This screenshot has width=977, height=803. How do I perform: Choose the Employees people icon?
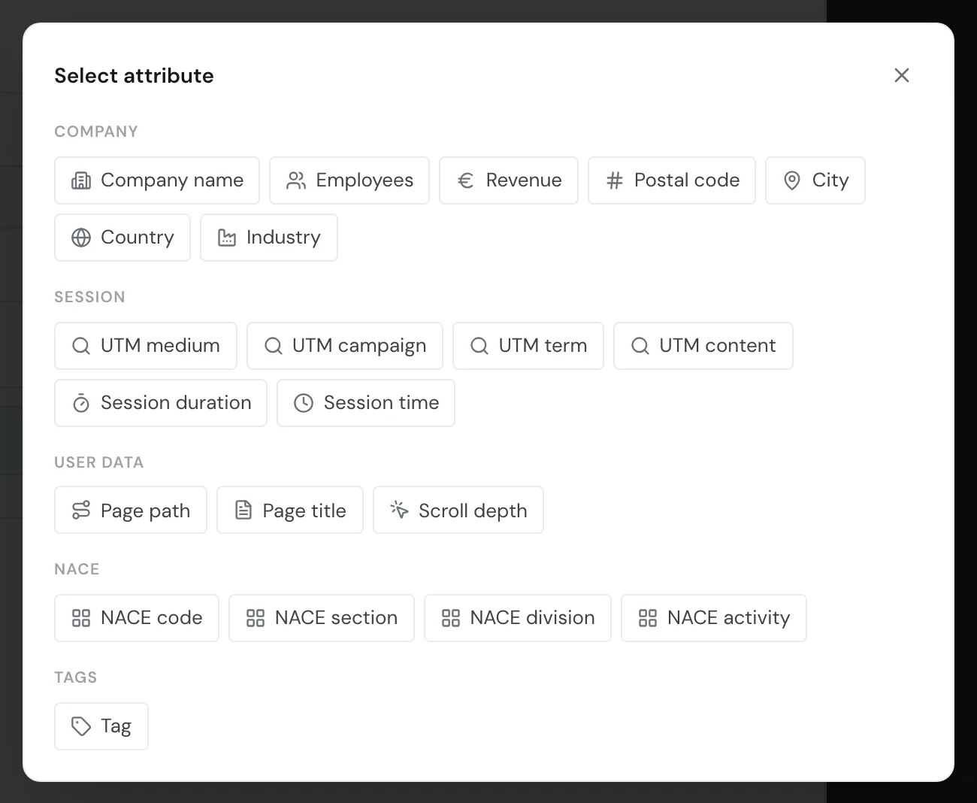(x=296, y=180)
